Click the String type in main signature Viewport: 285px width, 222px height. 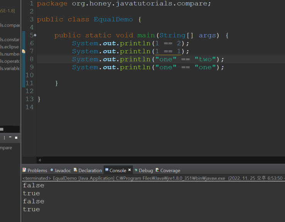(172, 35)
